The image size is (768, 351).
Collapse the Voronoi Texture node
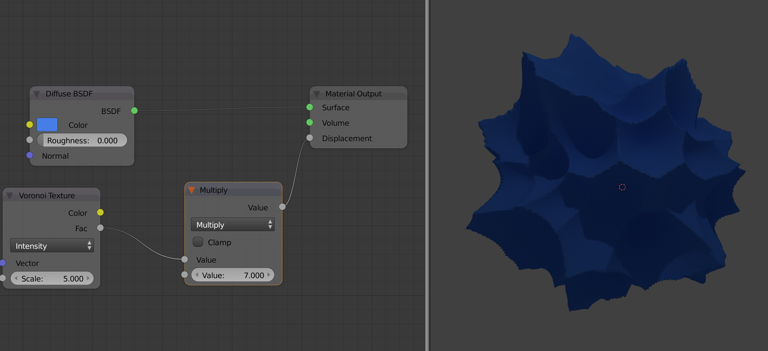point(10,196)
